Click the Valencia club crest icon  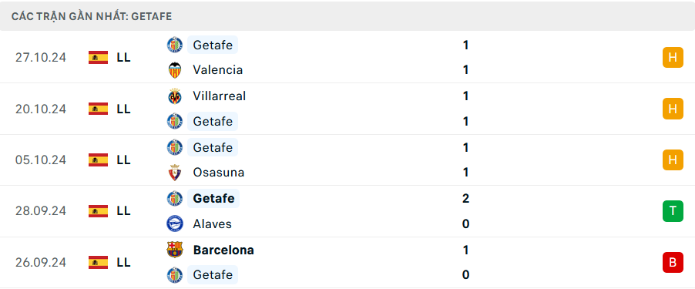click(x=175, y=70)
